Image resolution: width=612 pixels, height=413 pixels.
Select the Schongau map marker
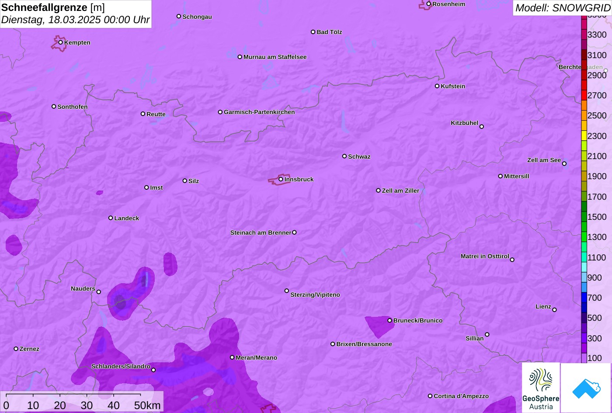179,17
